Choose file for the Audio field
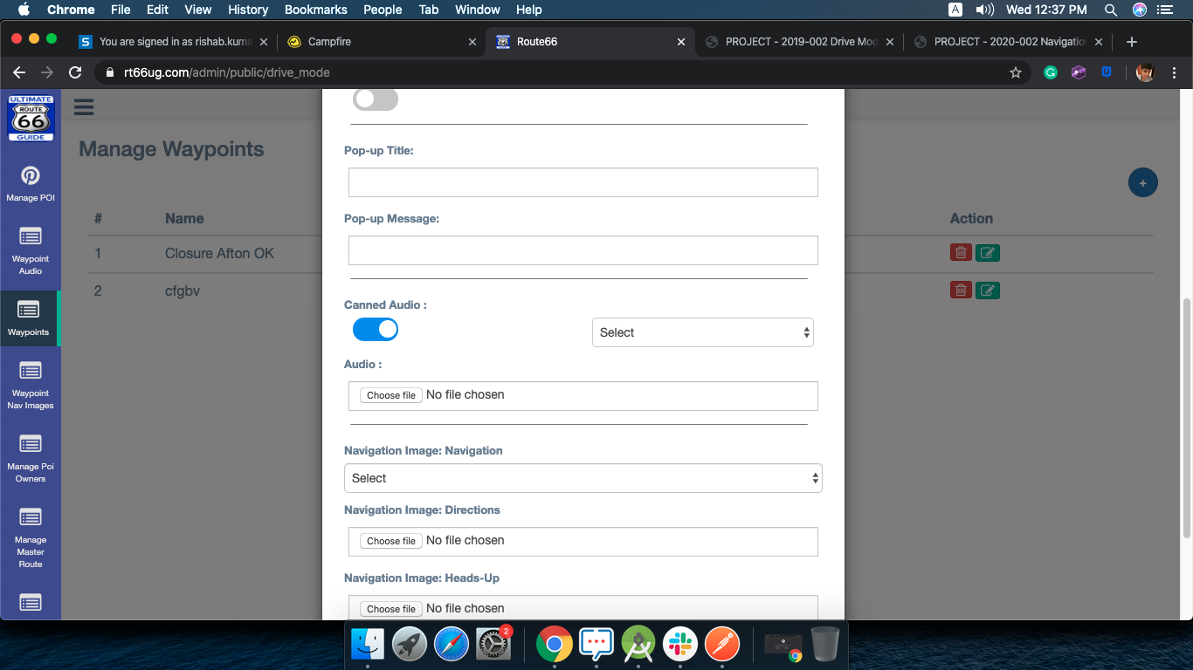Viewport: 1193px width, 670px height. pos(390,395)
